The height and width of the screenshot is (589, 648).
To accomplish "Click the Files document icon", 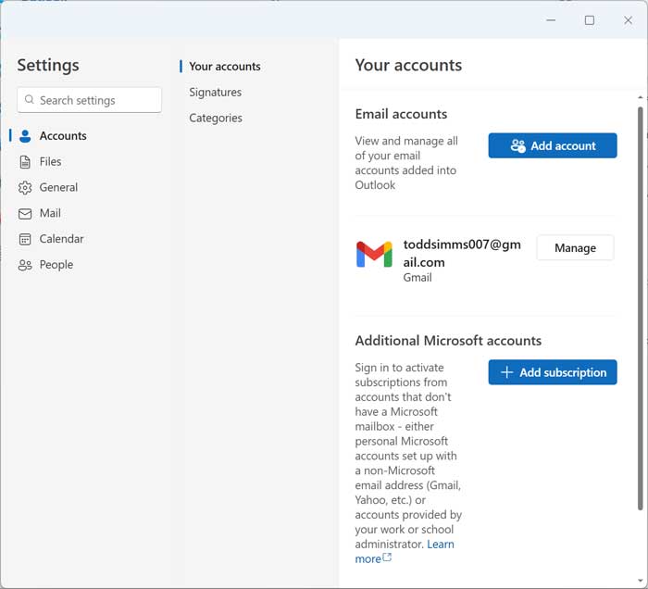I will (25, 162).
